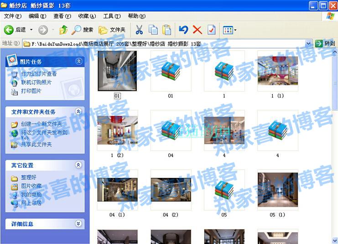
Task: Click the new folder icon beside 创建一个新文件夹
Action: click(14, 125)
